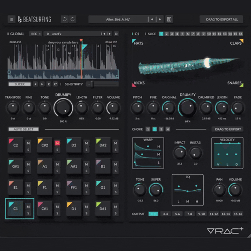Screen dimensions: 251x251
Task: Trigger the D2 drum pad
Action: (74, 145)
